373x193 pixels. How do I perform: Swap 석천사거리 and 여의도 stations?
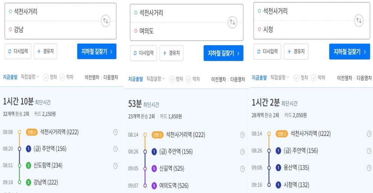(x=232, y=22)
